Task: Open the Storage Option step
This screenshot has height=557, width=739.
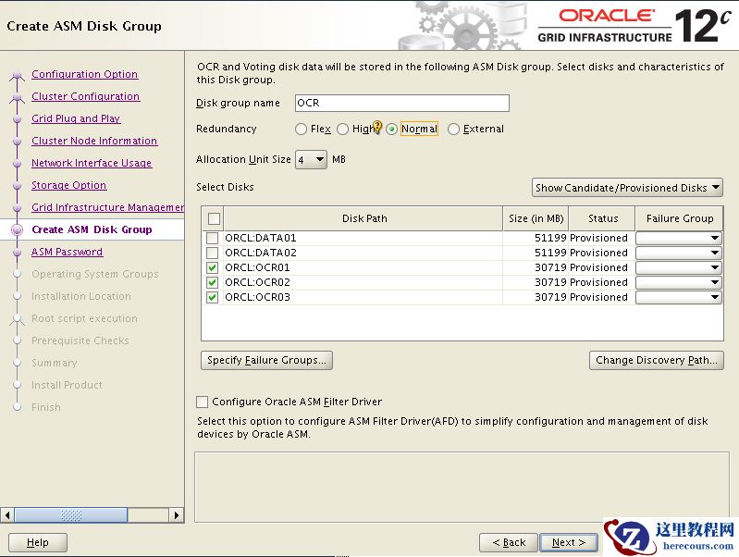Action: coord(68,185)
